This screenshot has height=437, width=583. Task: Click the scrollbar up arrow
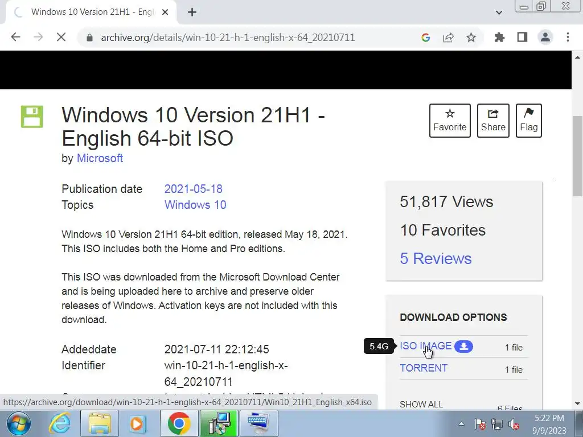[x=577, y=57]
